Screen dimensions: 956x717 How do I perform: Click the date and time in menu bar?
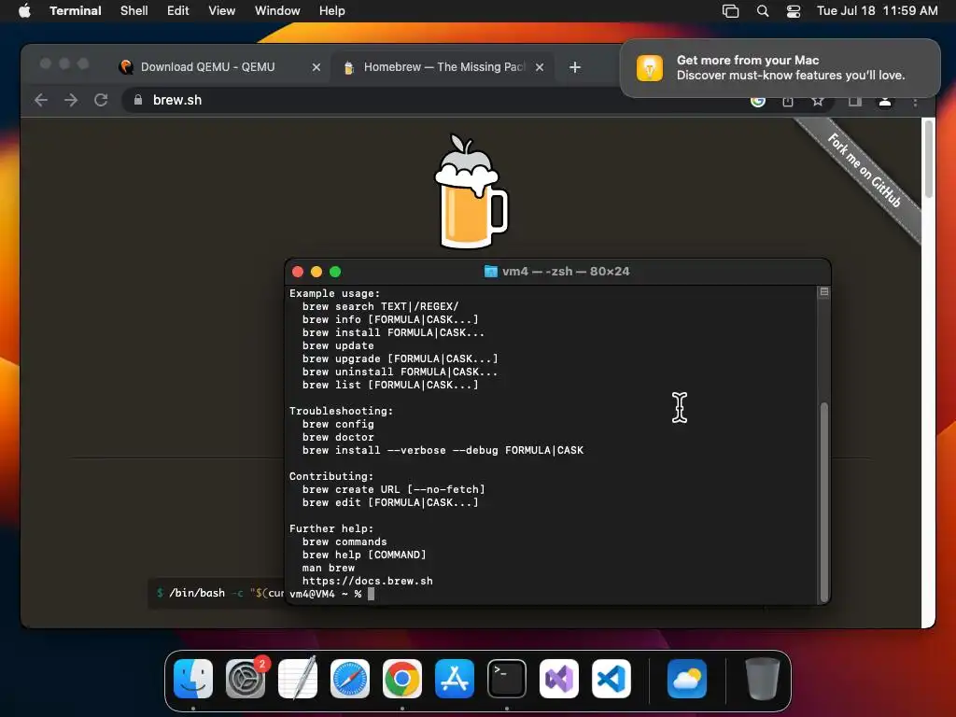pyautogui.click(x=878, y=10)
